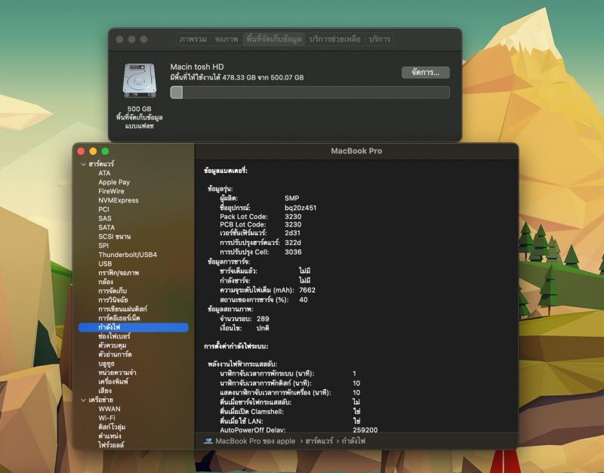Select SATA in the sidebar

(x=106, y=227)
